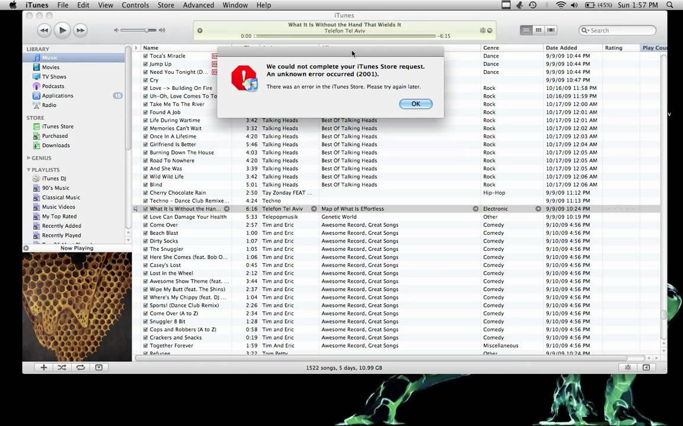Open the Music library
The height and width of the screenshot is (426, 683).
(x=50, y=58)
